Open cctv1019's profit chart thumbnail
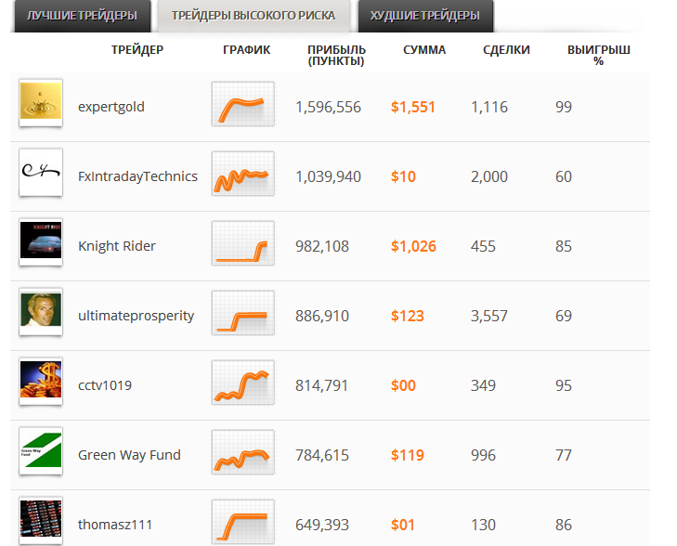The image size is (677, 546). point(242,383)
